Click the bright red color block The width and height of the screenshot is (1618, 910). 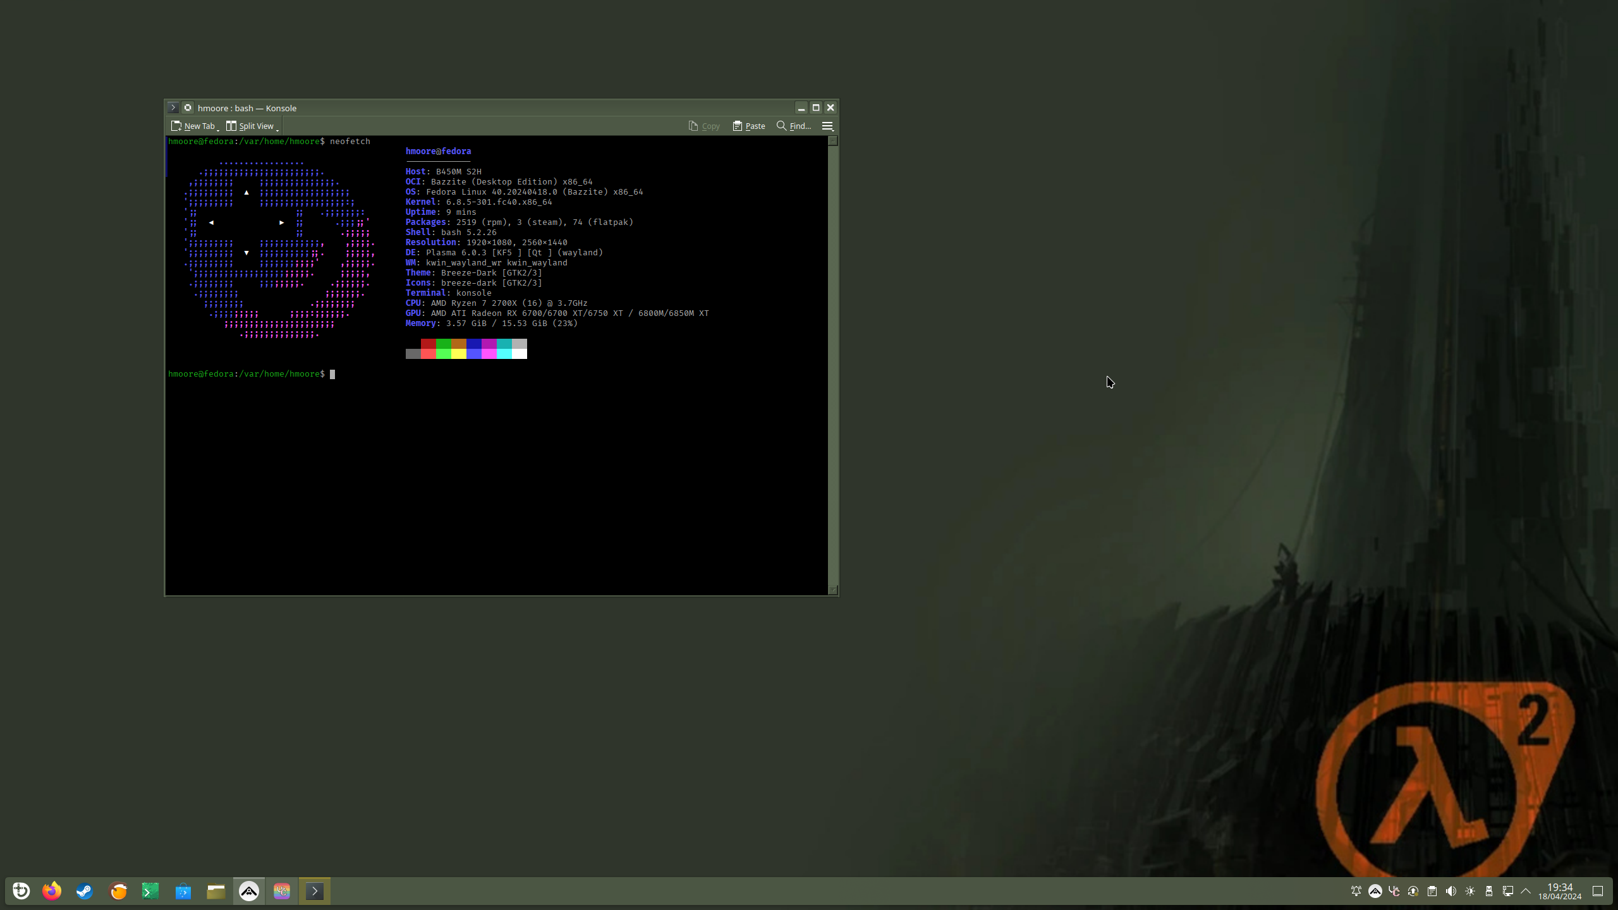tap(428, 353)
